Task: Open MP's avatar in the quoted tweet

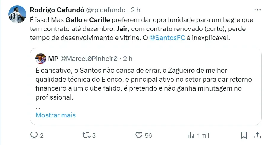Action: (x=41, y=59)
